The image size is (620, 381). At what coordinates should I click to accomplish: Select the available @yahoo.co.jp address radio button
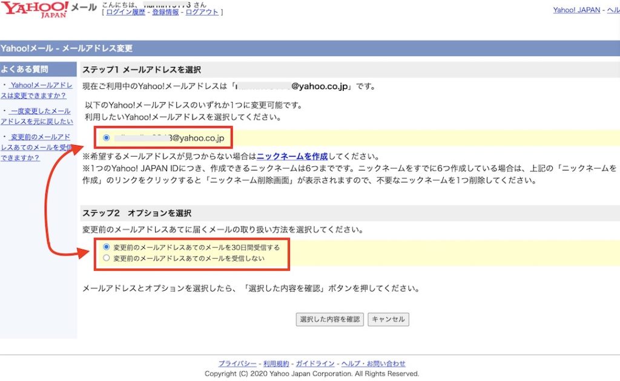(107, 138)
